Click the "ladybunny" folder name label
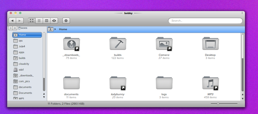 pos(118,94)
